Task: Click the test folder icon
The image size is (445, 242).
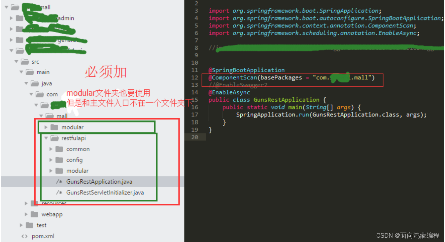Action: (x=29, y=225)
